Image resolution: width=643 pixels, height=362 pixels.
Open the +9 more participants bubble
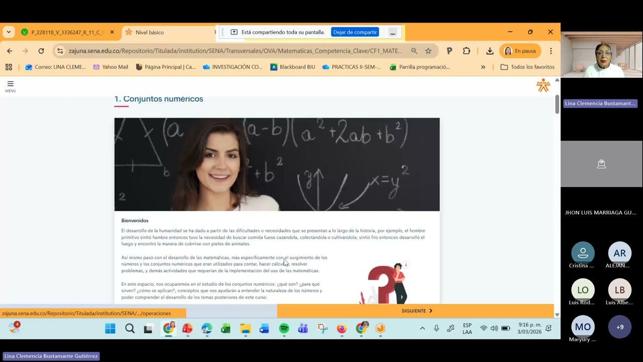pyautogui.click(x=620, y=327)
